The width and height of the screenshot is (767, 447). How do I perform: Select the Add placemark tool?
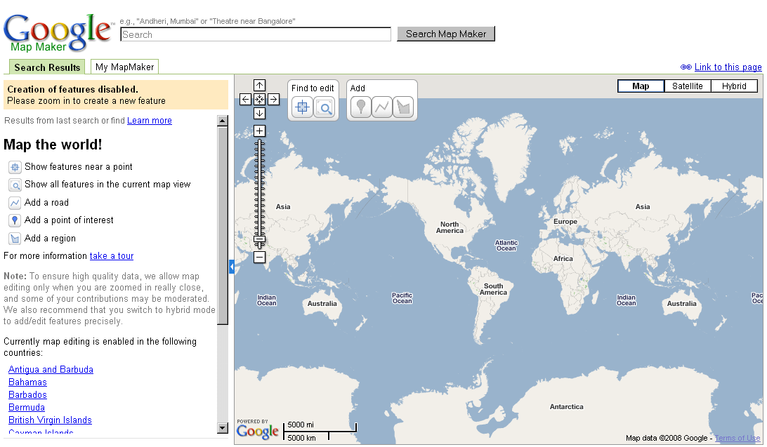click(x=360, y=107)
